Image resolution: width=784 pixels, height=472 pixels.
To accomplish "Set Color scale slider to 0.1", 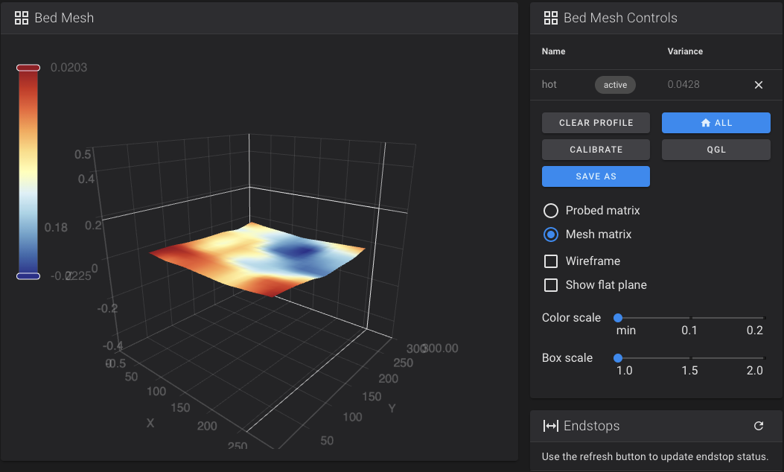I will click(x=690, y=318).
